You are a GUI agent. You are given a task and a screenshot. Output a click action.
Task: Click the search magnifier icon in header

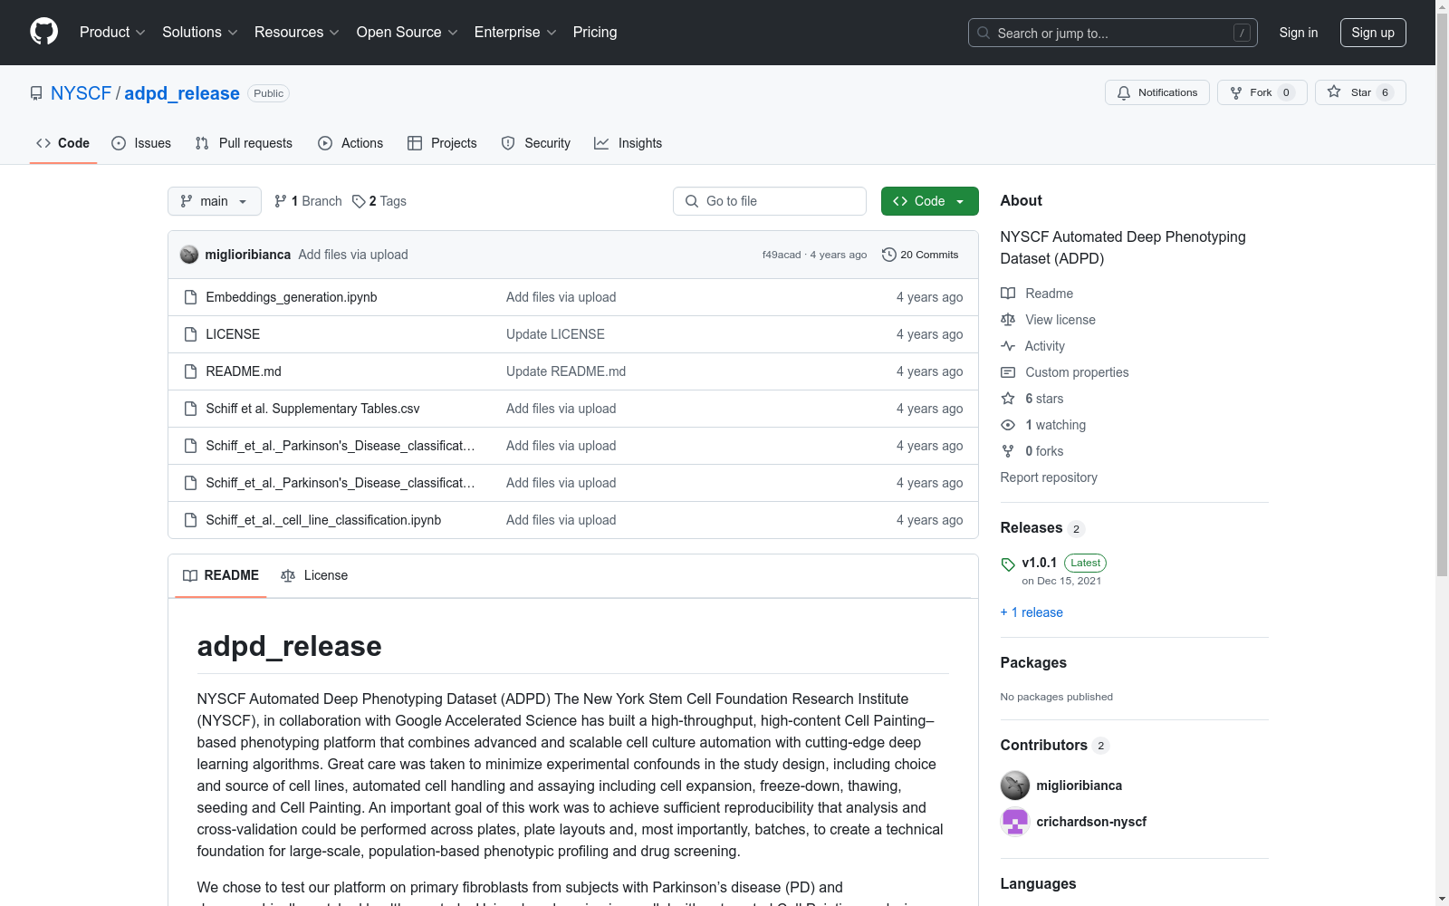point(984,33)
